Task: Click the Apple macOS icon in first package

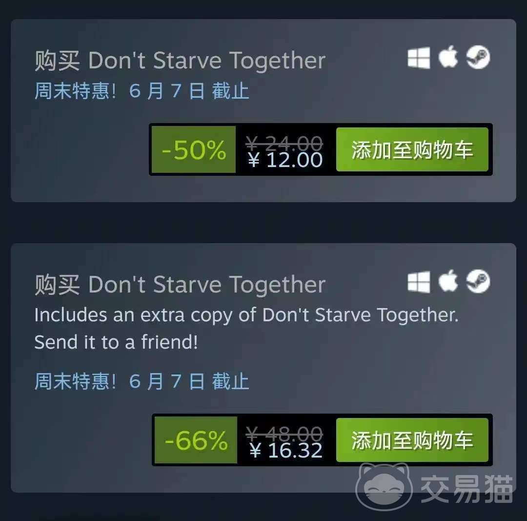Action: coord(448,57)
